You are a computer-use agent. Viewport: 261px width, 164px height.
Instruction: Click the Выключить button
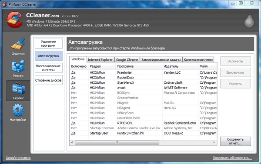(x=235, y=72)
